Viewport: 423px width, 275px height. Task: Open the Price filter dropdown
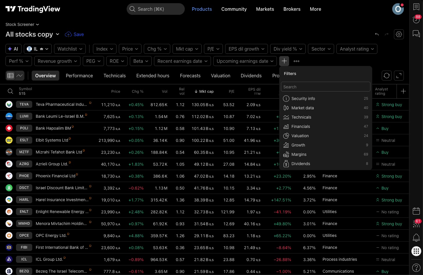click(130, 49)
